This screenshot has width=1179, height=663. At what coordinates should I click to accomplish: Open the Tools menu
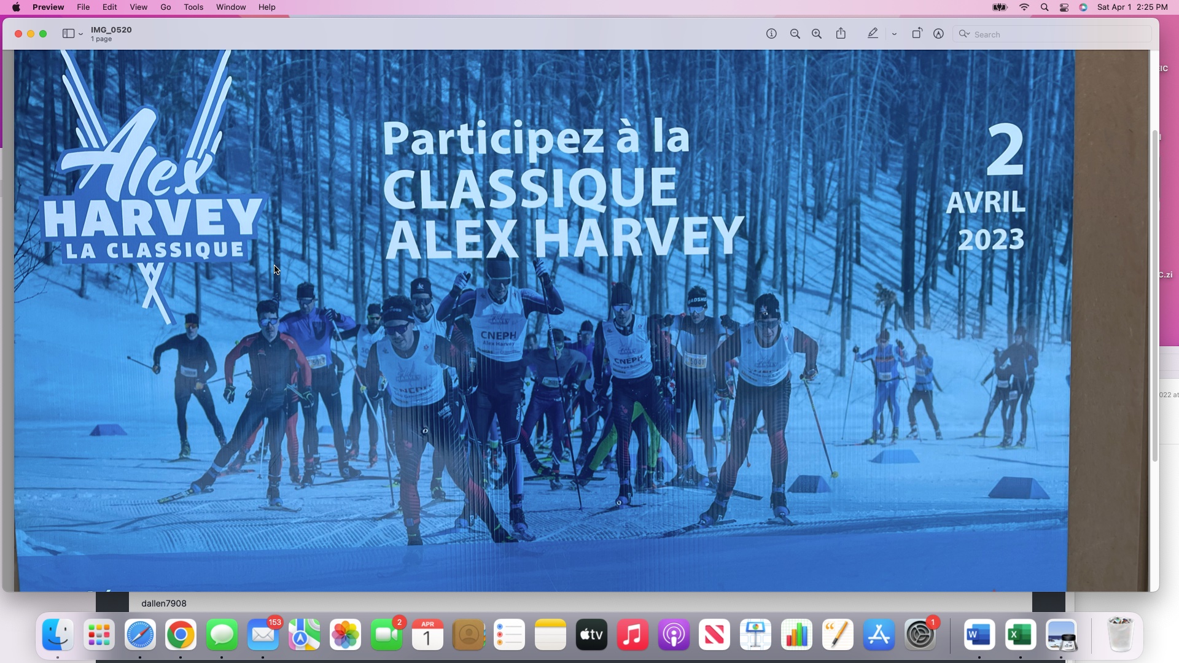click(193, 7)
